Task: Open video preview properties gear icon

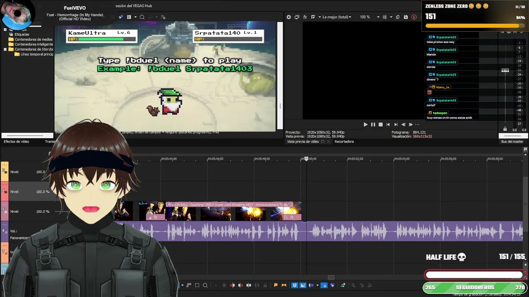Action: [289, 17]
